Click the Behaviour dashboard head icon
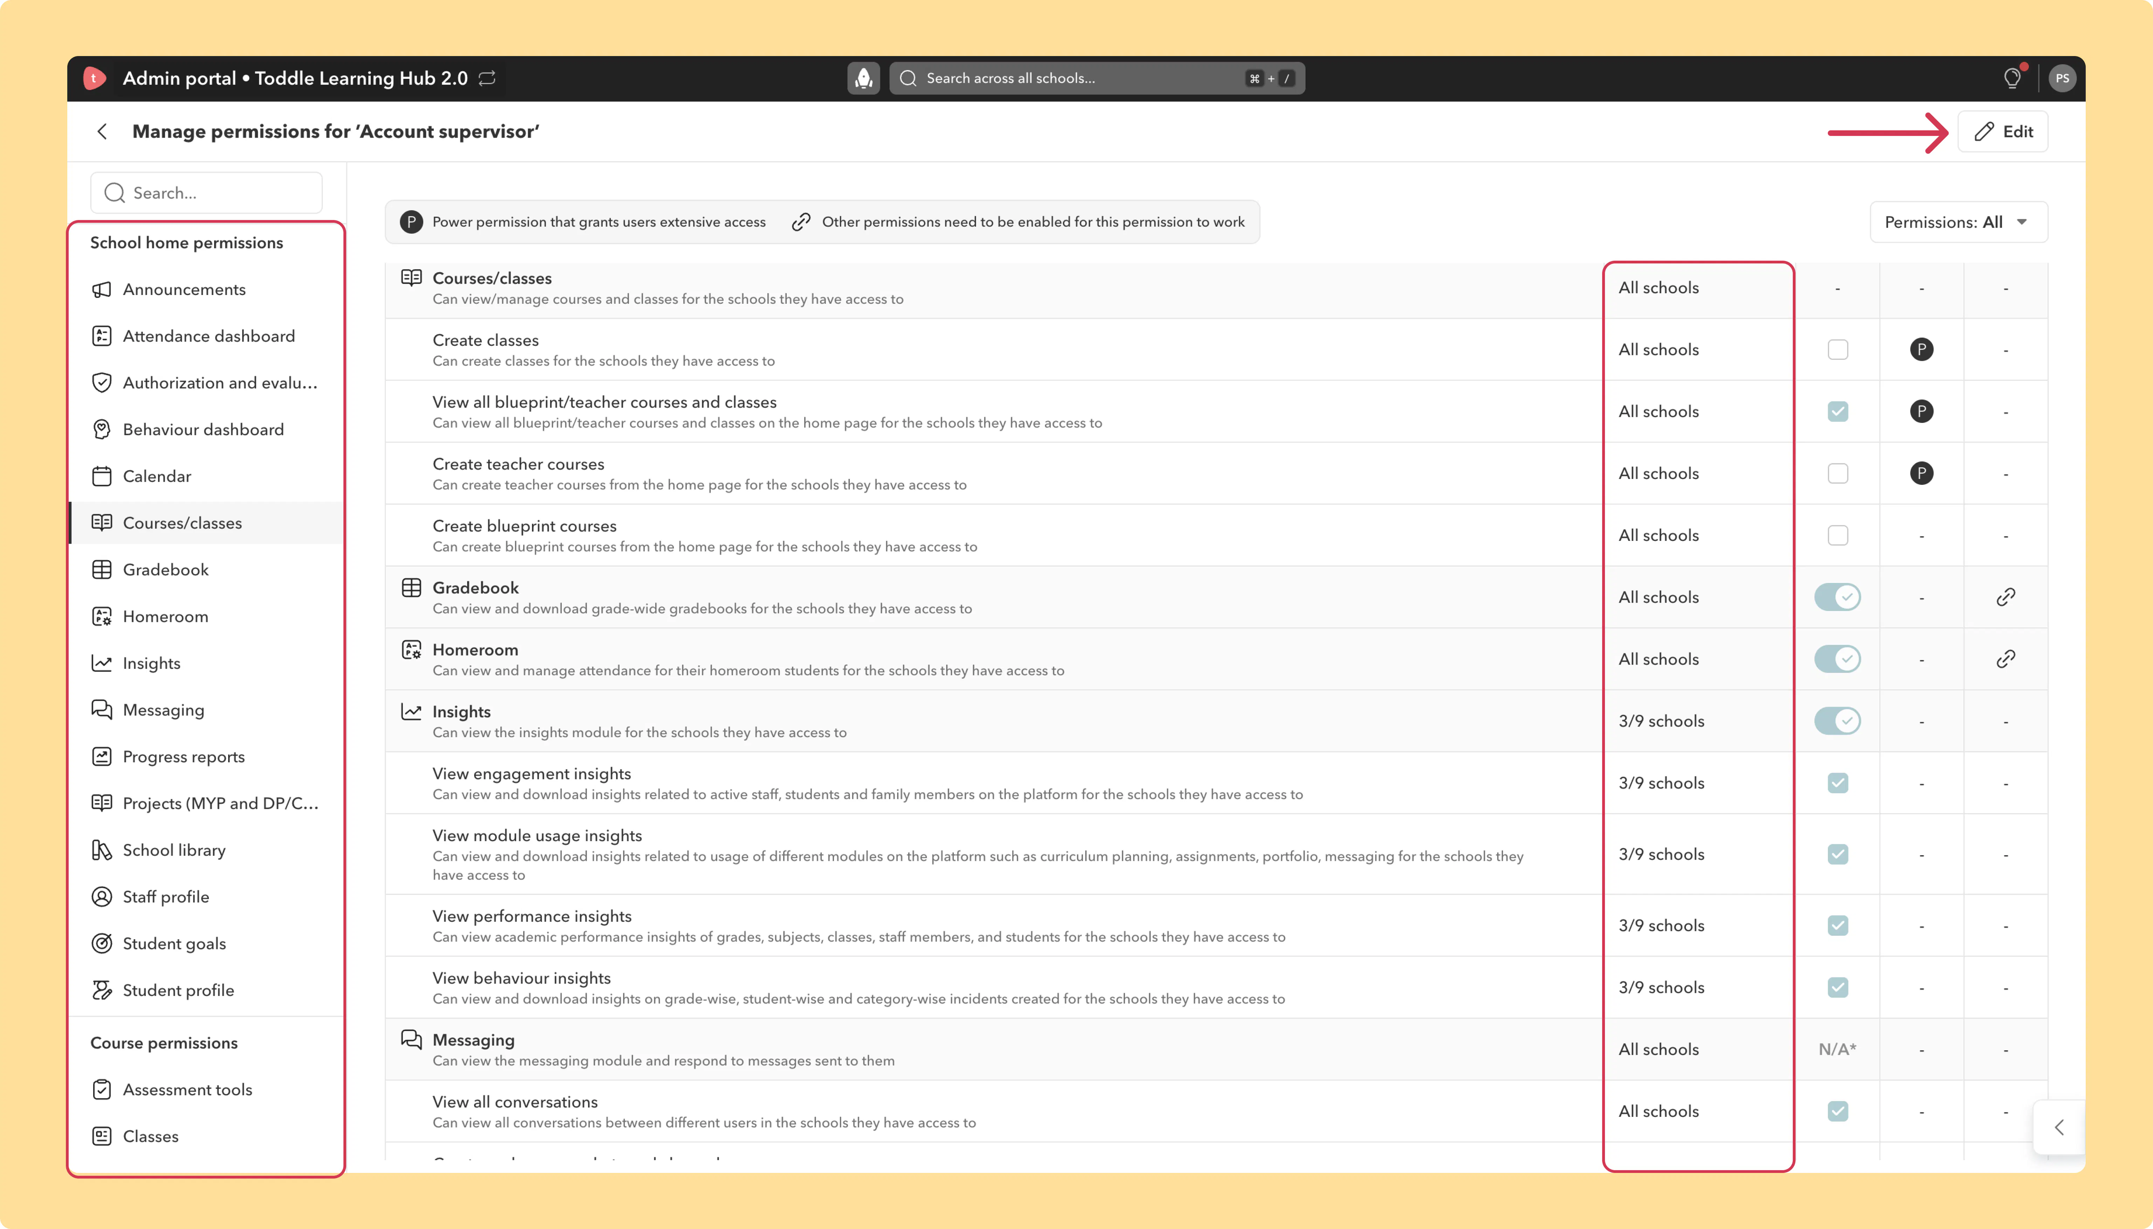 point(101,430)
